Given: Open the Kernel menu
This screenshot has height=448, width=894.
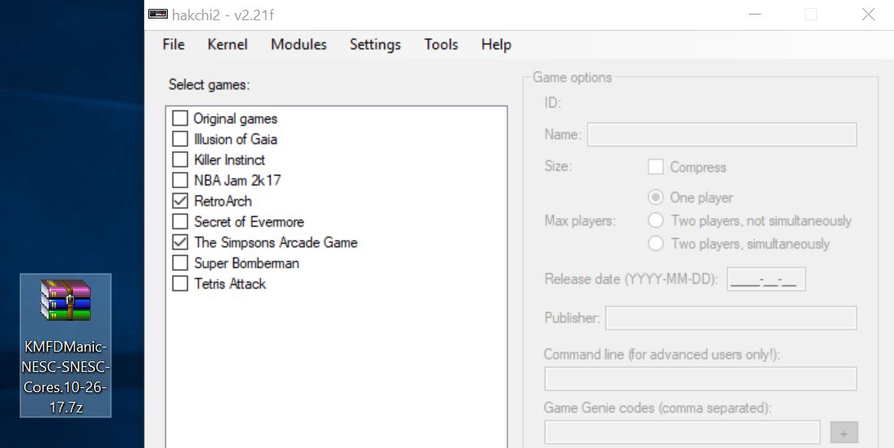Looking at the screenshot, I should [228, 45].
